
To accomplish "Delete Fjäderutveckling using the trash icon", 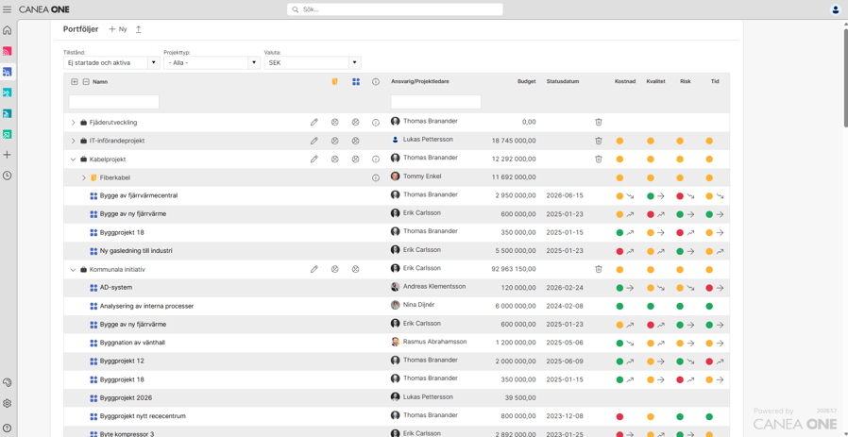I will point(598,123).
